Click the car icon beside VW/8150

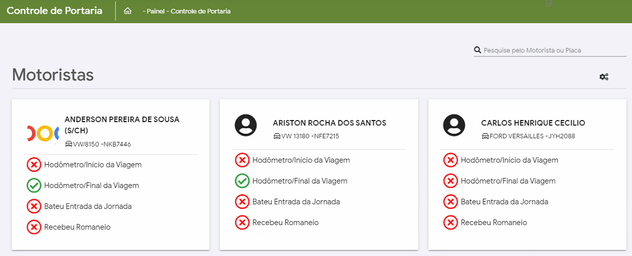pos(69,144)
